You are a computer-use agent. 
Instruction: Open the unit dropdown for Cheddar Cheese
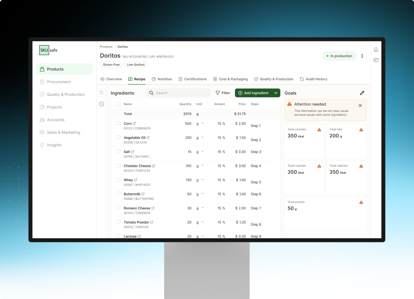203,166
